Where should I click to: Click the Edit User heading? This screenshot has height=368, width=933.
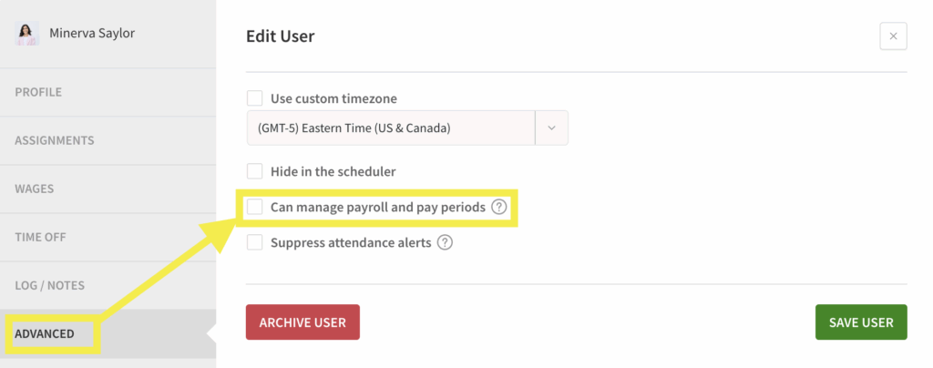(x=281, y=36)
